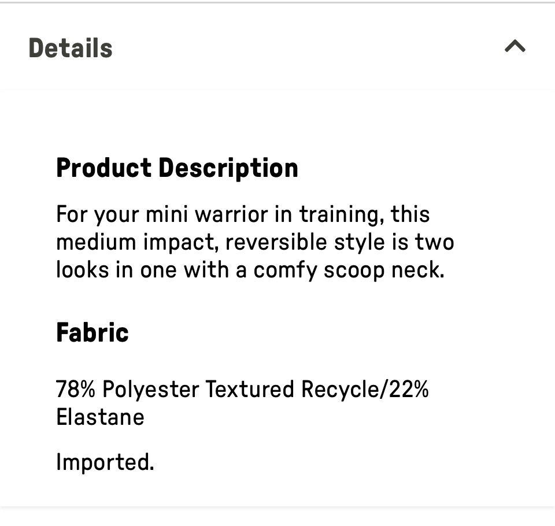Click the '78% Polyester Textured Recycle/22%' line
The height and width of the screenshot is (526, 555).
tap(242, 390)
